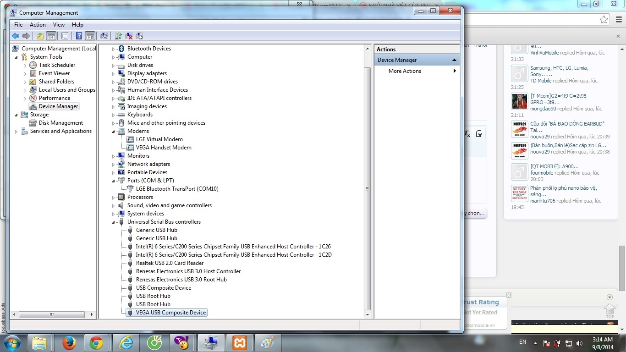Screen dimensions: 626x352
Task: Click the Disable device toolbar icon
Action: point(139,36)
